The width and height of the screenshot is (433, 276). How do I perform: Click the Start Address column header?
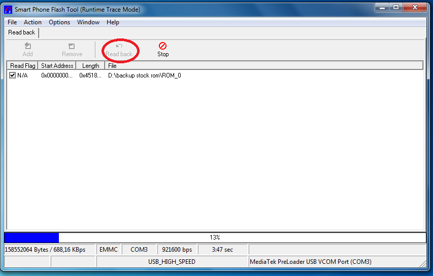57,65
